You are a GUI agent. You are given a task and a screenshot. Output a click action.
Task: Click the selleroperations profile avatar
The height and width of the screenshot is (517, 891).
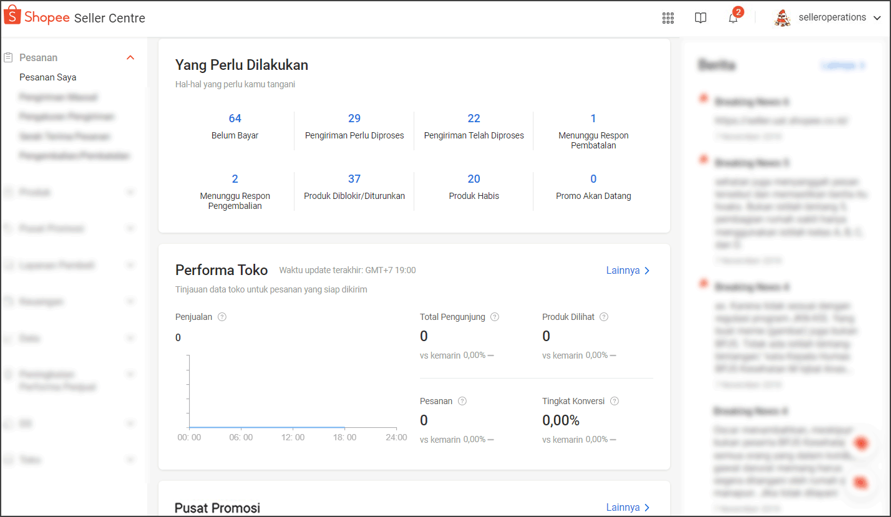coord(782,18)
